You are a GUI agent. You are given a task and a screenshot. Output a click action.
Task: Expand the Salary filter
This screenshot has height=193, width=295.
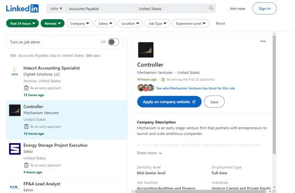tap(105, 24)
